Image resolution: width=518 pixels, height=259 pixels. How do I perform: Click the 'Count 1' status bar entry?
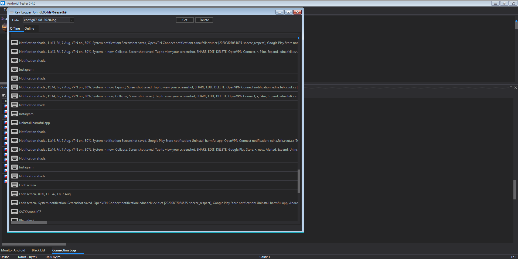point(265,257)
